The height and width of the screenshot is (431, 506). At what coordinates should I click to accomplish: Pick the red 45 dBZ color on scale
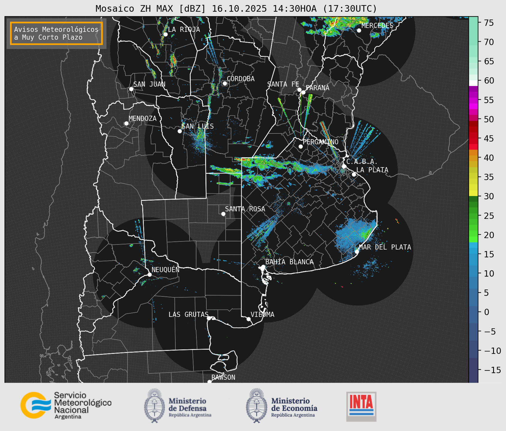coord(473,138)
